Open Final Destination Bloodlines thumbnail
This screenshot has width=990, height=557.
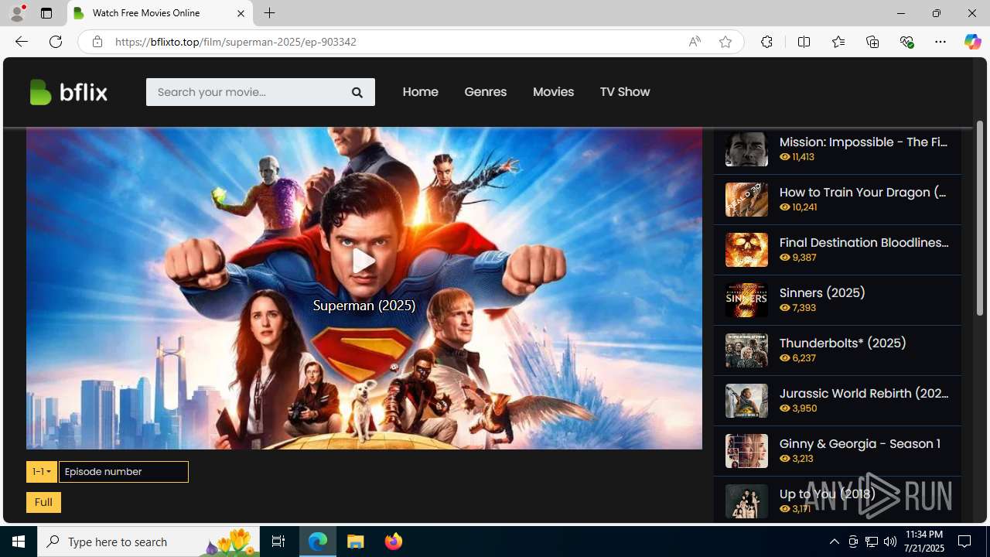click(746, 249)
